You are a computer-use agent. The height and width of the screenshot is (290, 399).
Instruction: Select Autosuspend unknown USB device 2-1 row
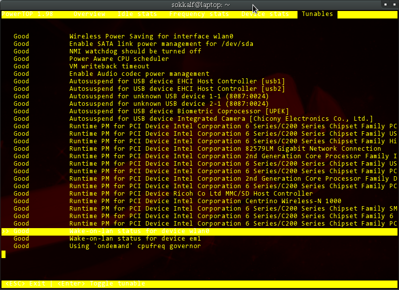pos(199,104)
